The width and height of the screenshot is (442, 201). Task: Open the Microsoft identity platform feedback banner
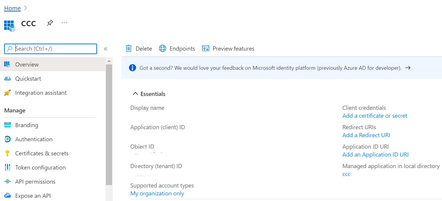(282, 68)
